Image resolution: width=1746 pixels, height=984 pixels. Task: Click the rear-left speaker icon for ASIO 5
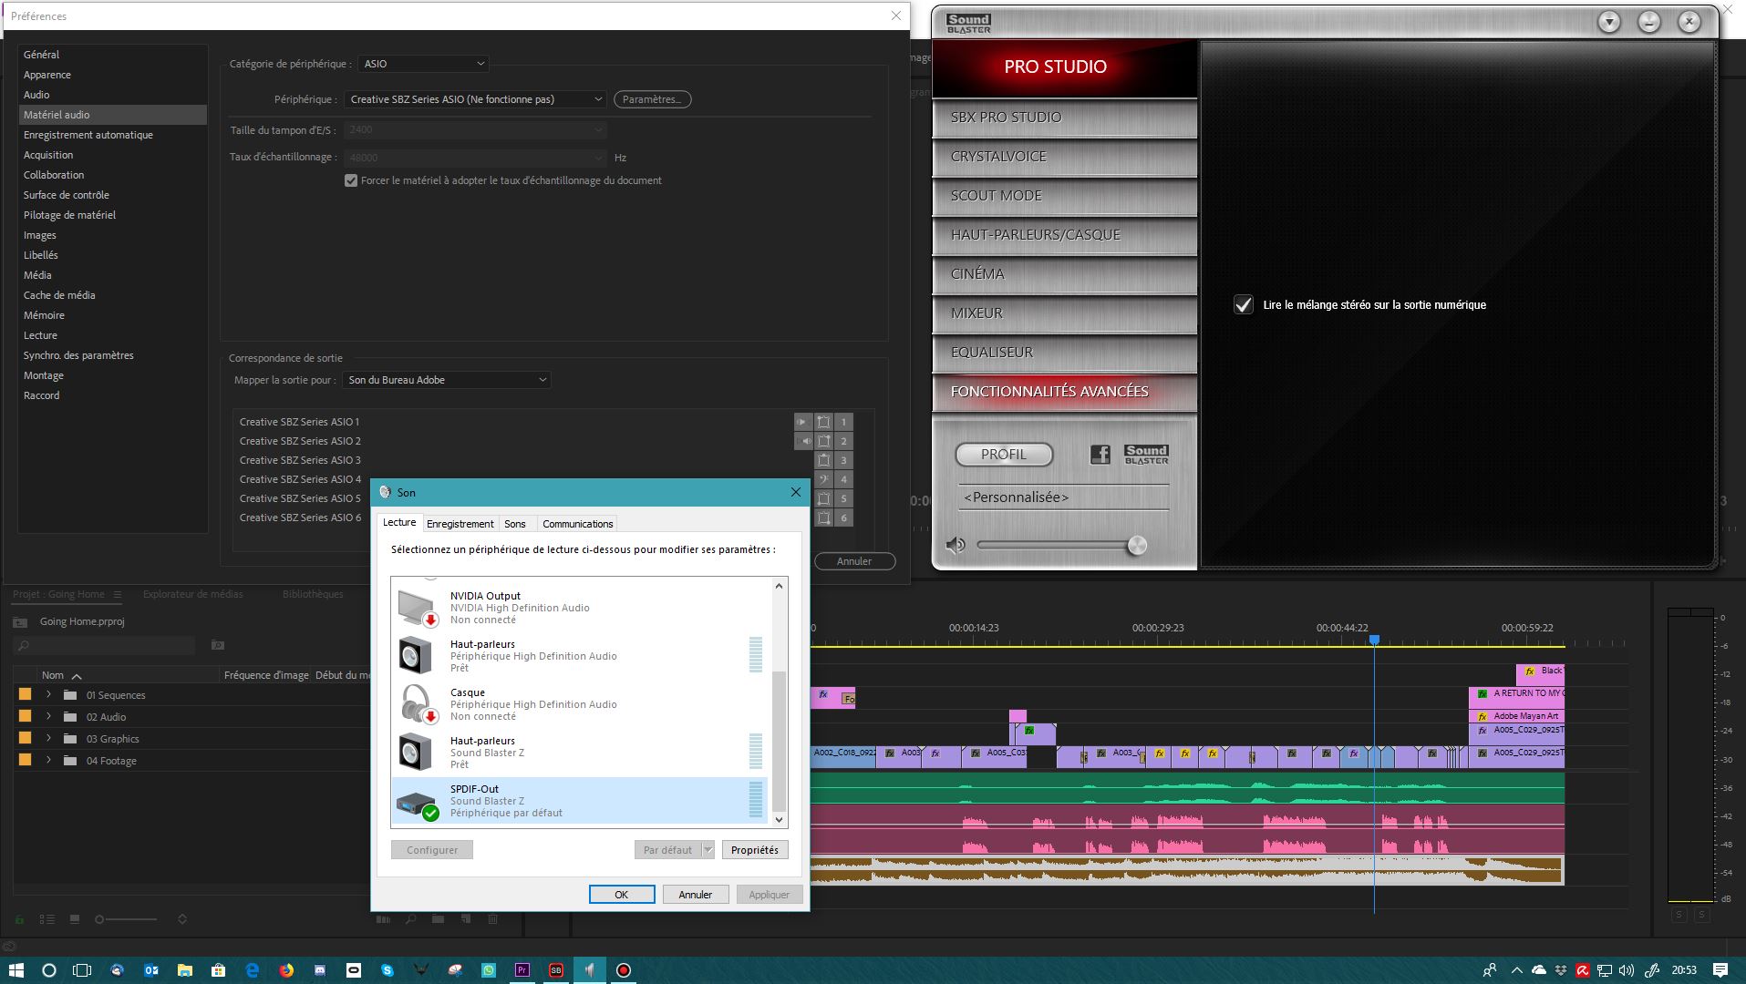coord(823,498)
